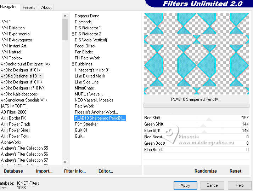Select highlighted PLAB10 Sharpened Pencil filter
Image resolution: width=253 pixels, height=191 pixels.
point(100,118)
